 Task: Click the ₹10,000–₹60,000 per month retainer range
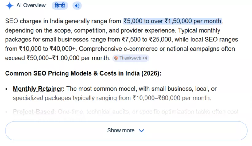(172, 98)
